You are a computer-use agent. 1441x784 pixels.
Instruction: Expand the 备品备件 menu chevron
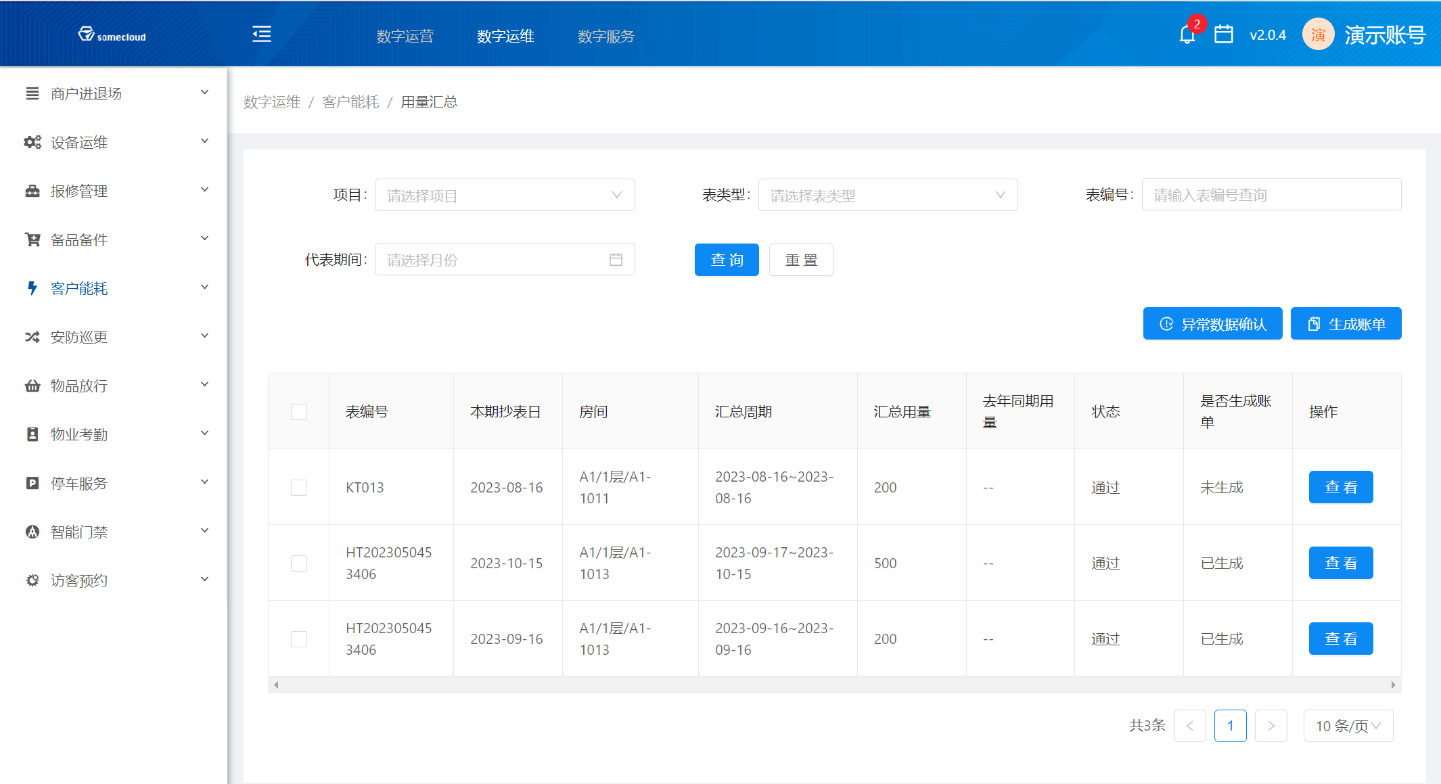coord(204,239)
